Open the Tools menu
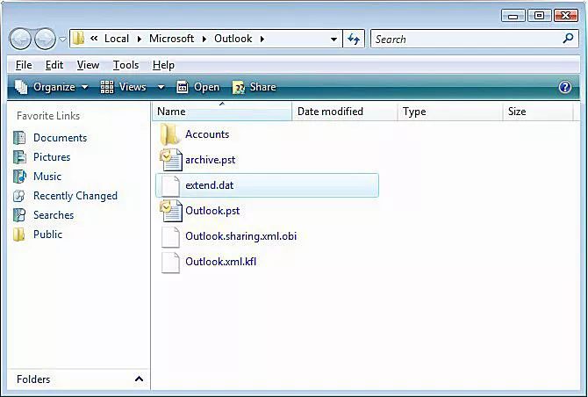This screenshot has height=397, width=588. pyautogui.click(x=126, y=65)
